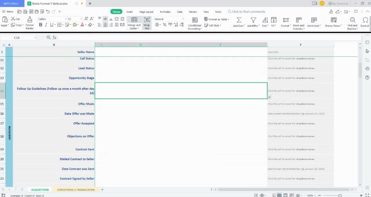The height and width of the screenshot is (197, 371).
Task: Click the Save icon in quick access
Action: point(25,12)
